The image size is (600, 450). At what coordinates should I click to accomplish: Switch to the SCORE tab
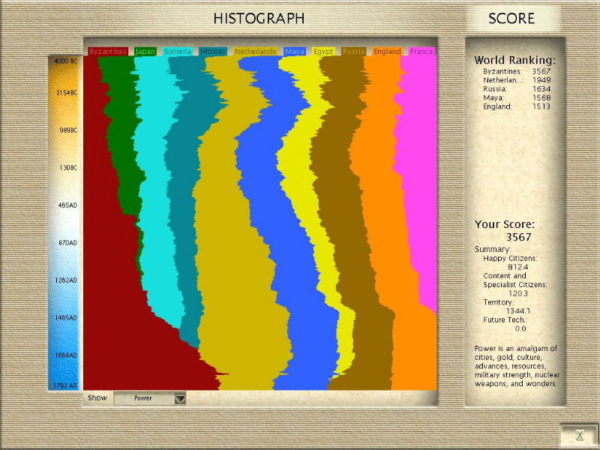tap(511, 19)
